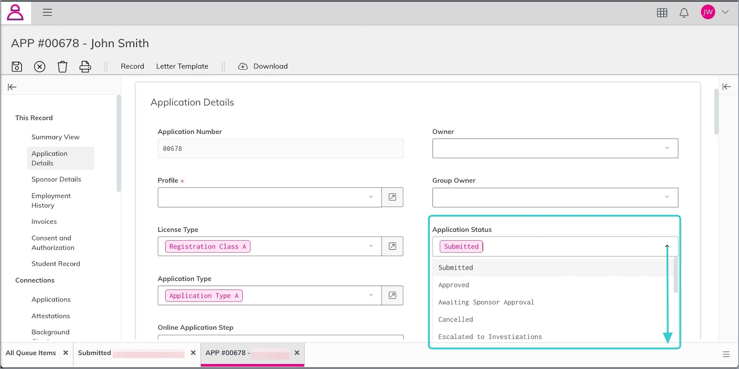Open Employment History section
The height and width of the screenshot is (369, 739).
tap(51, 200)
